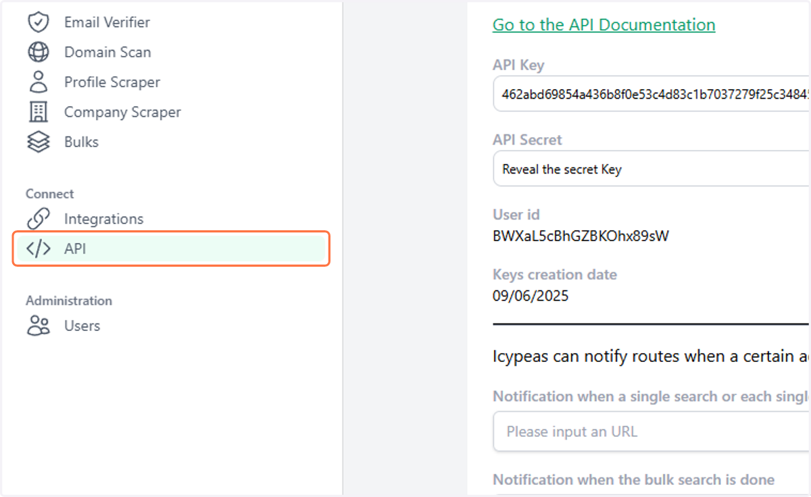Click the API Secret label
This screenshot has height=497, width=811.
(527, 140)
